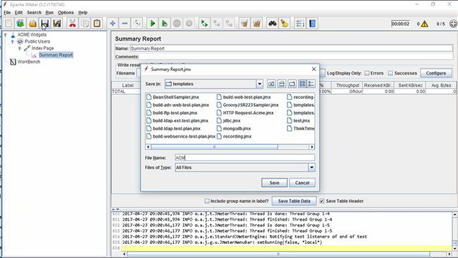This screenshot has height=258, width=458.
Task: Click the Help book toolbar icon
Action: (x=312, y=23)
